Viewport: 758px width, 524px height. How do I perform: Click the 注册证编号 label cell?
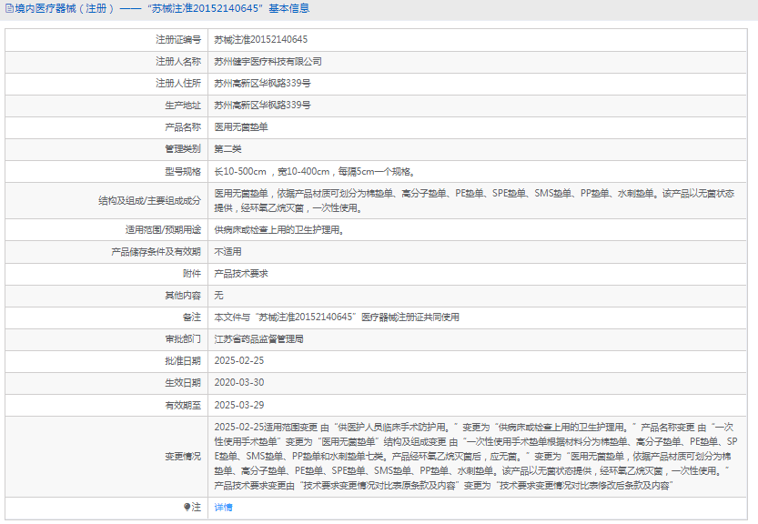pyautogui.click(x=178, y=40)
